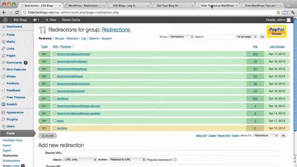This screenshot has height=167, width=297.
Task: Check the /login row checkbox
Action: click(x=54, y=121)
